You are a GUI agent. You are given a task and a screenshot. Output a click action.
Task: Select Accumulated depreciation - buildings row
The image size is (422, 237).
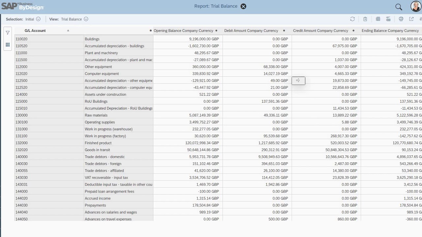114,46
